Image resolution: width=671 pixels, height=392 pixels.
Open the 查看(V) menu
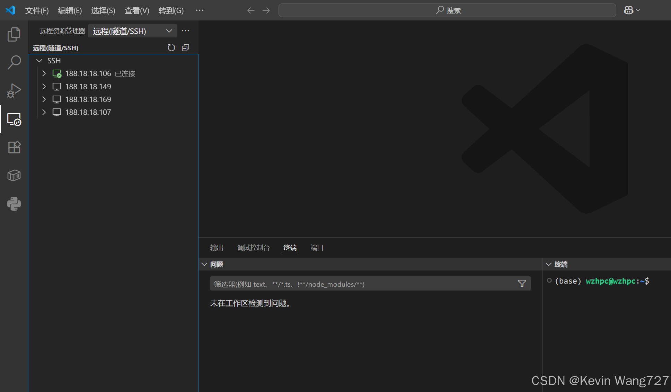(137, 10)
